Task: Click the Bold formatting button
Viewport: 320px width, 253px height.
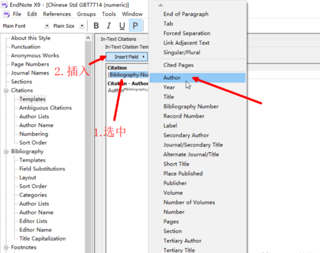Action: 96,26
